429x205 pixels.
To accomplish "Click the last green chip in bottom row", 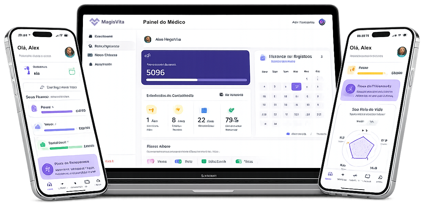I will coord(244,161).
